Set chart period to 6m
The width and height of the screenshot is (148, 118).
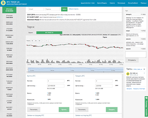(46, 41)
